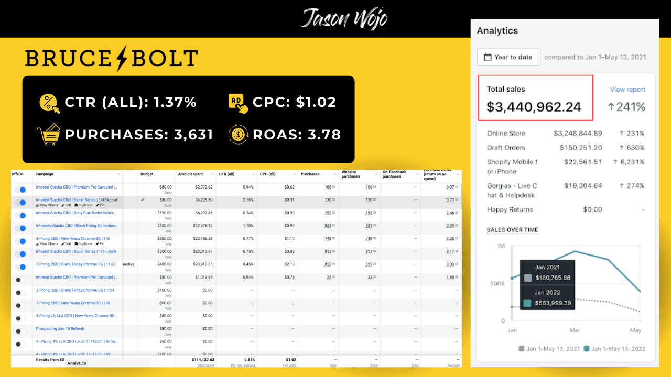This screenshot has height=377, width=671.
Task: Click the teal Jan 2022 tooltip swatch
Action: 528,303
